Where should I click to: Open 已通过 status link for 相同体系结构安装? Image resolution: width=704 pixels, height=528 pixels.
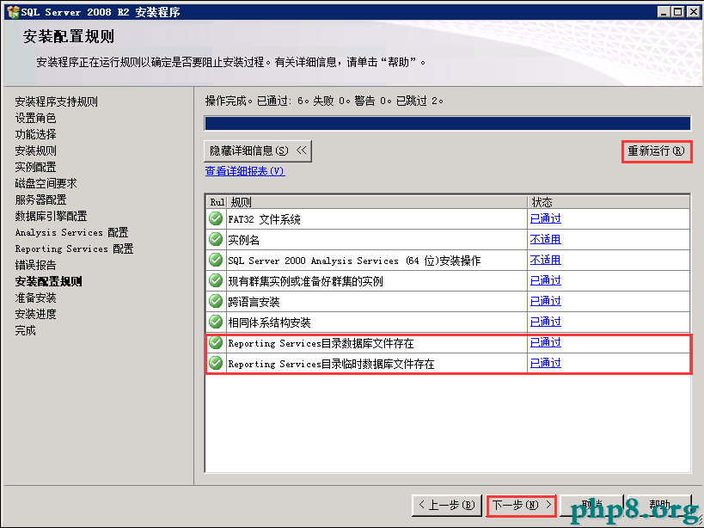point(546,322)
